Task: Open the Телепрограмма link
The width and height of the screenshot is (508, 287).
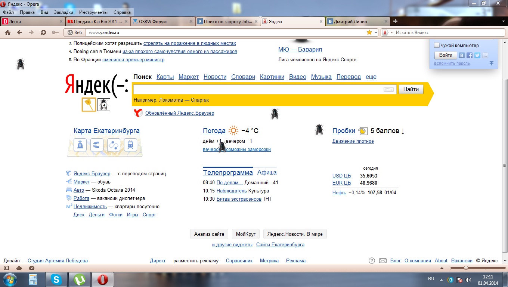Action: [228, 173]
